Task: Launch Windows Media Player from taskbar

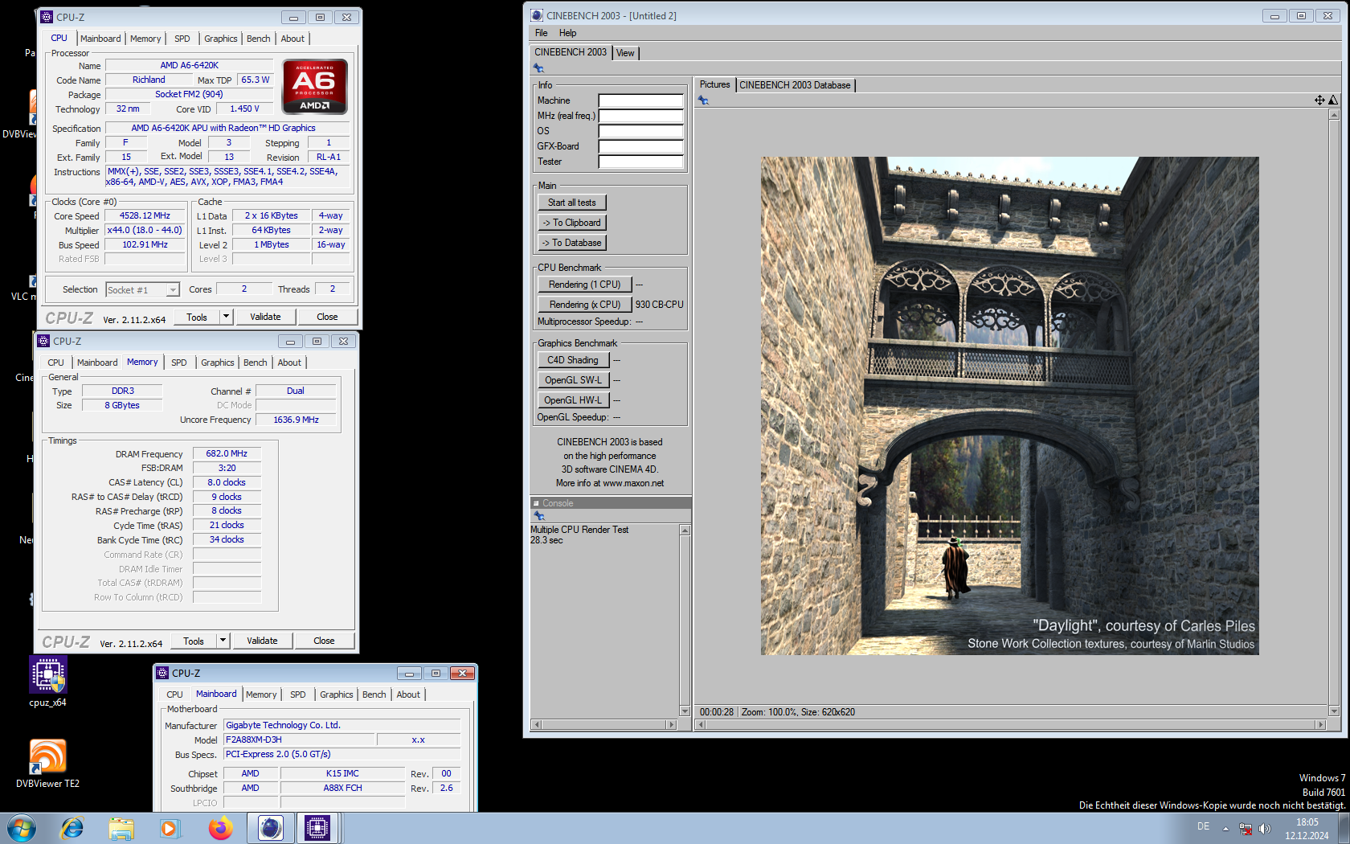Action: click(170, 828)
